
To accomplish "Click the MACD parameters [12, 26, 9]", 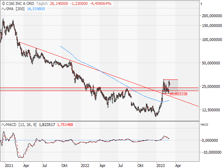I will point(27,125).
